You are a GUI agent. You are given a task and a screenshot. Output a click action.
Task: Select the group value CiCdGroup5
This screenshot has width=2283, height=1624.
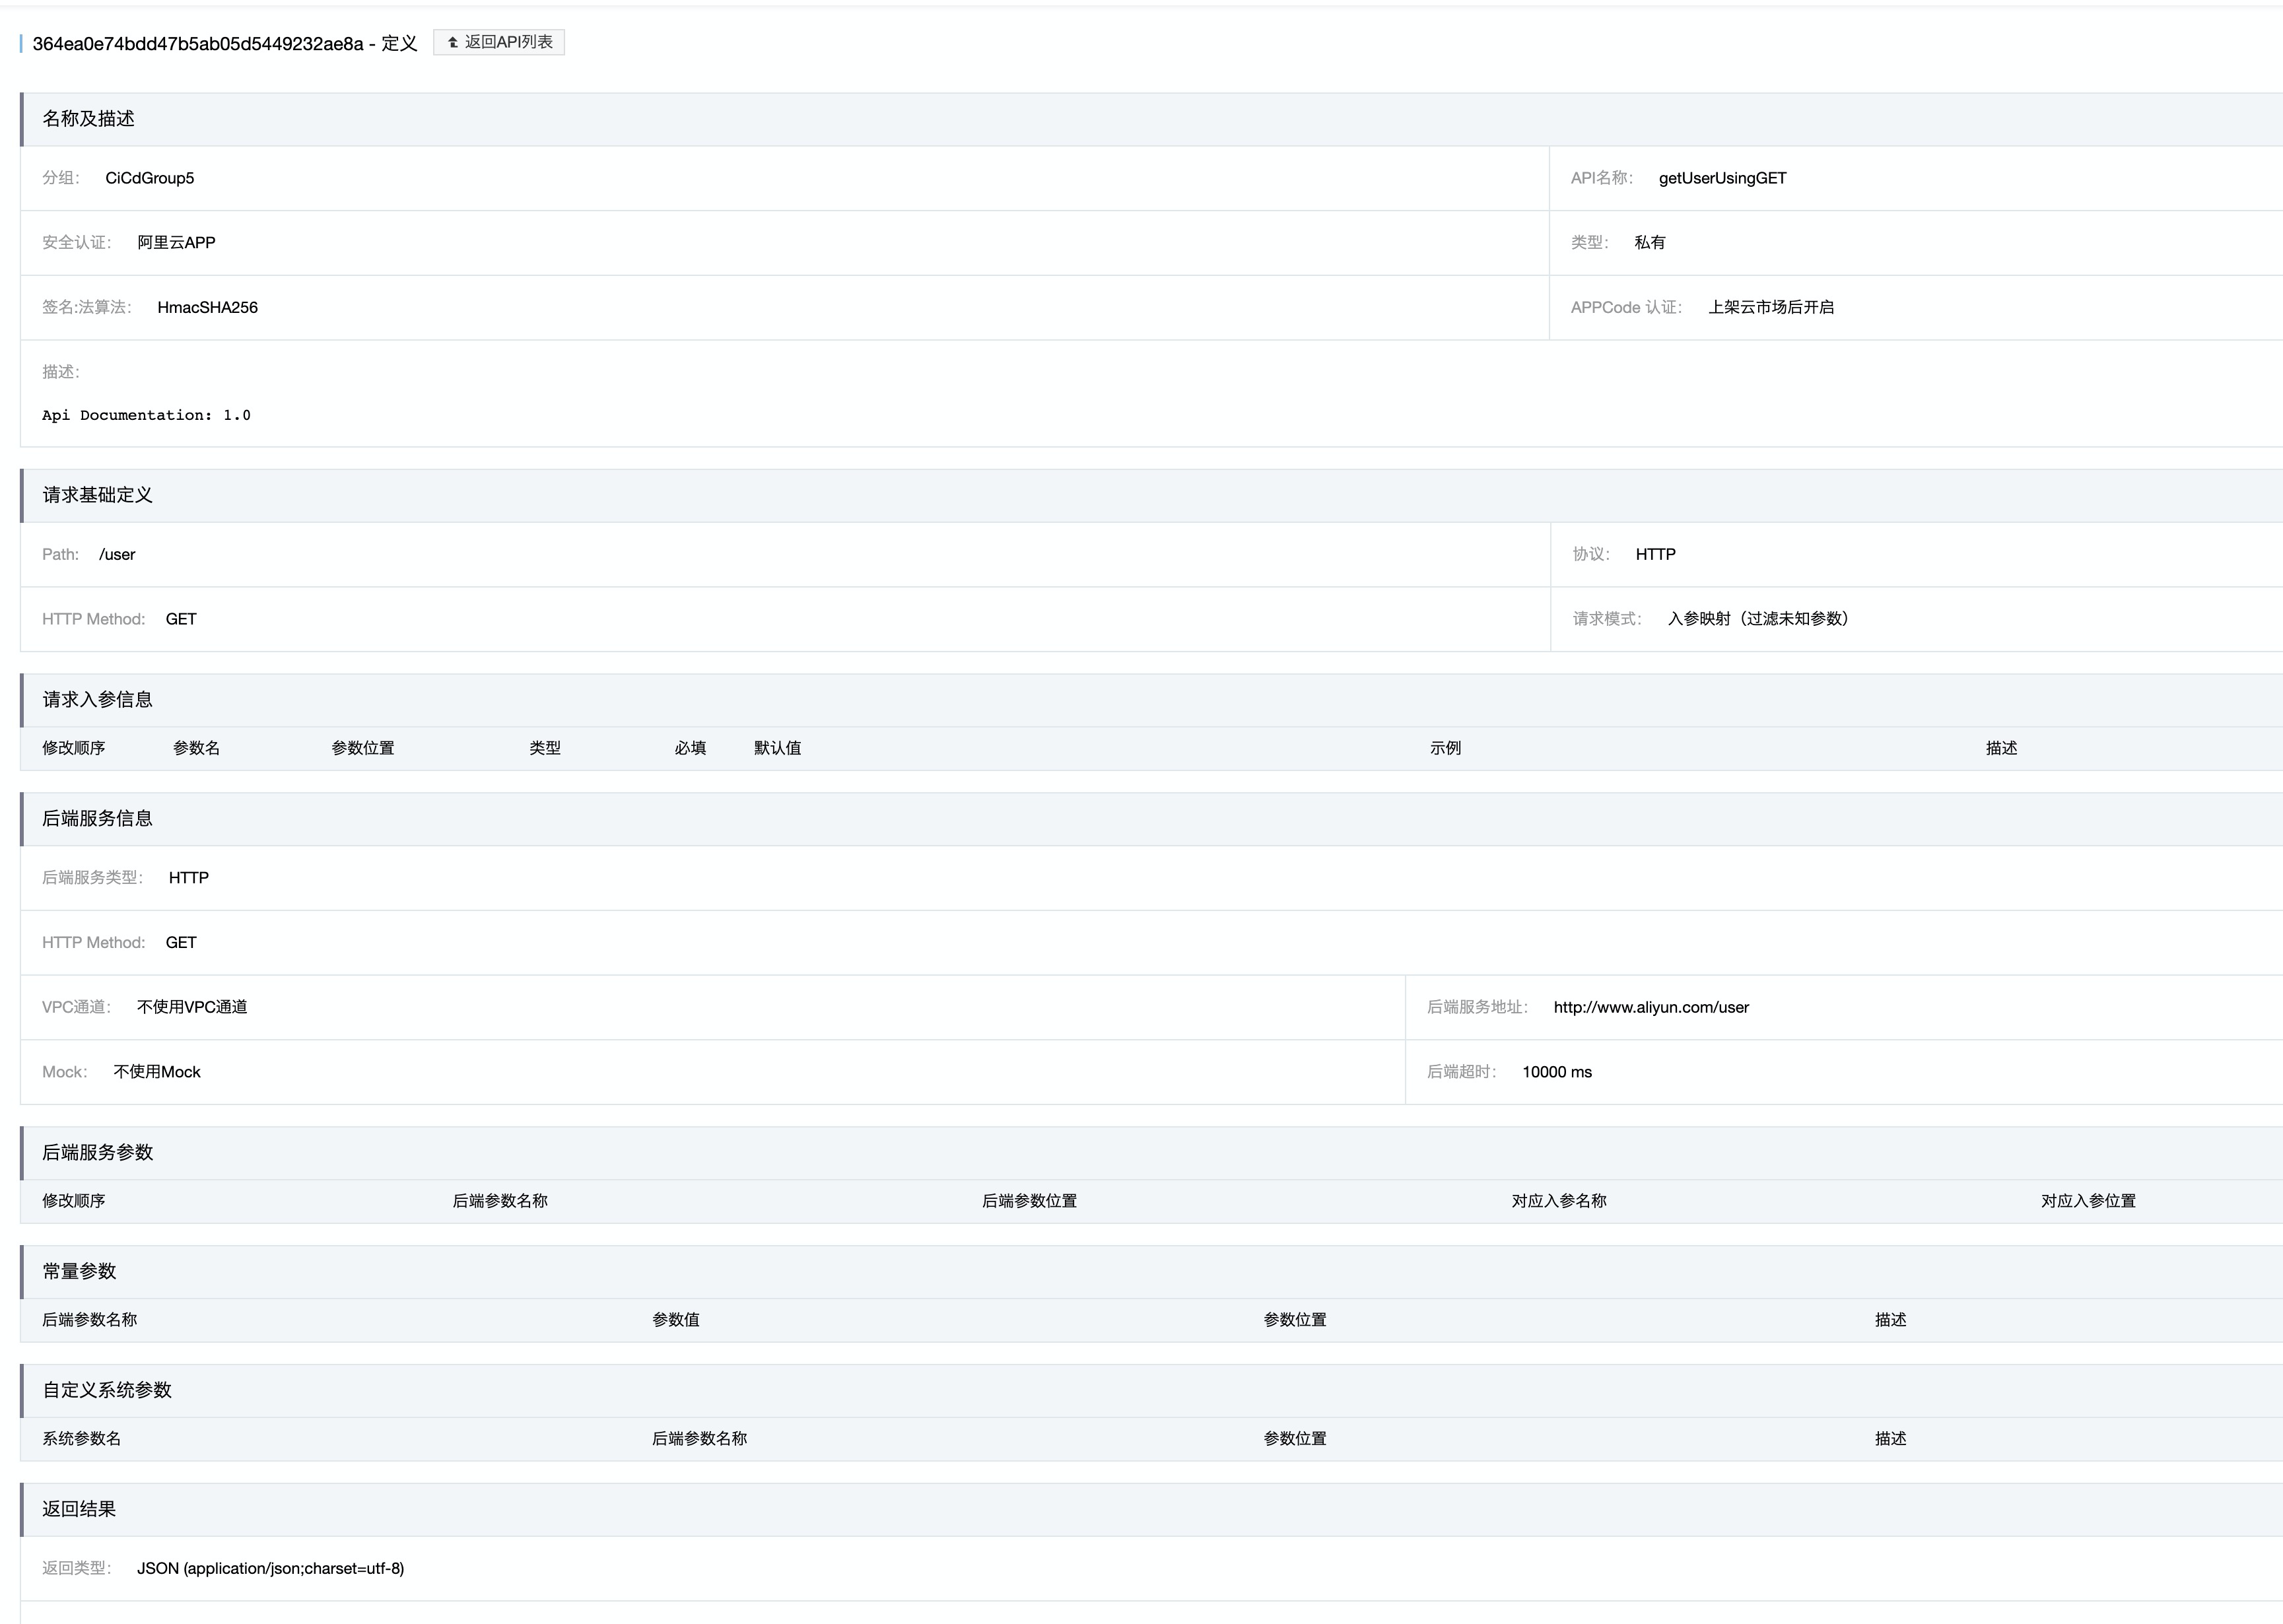tap(150, 178)
